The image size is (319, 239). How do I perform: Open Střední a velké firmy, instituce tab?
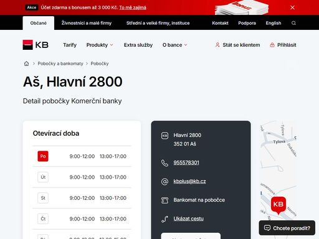coord(158,23)
